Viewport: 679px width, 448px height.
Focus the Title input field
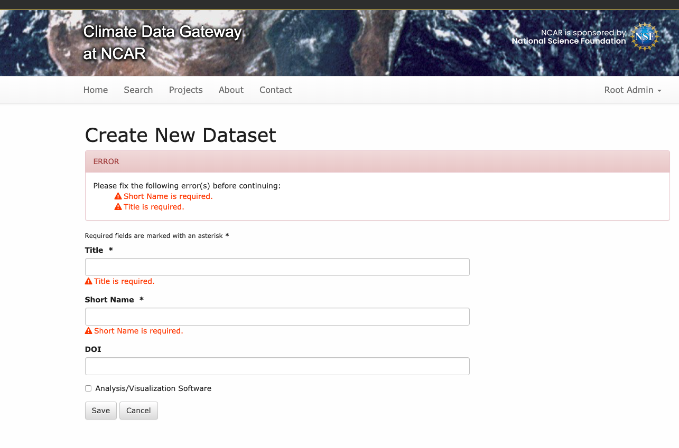tap(277, 267)
